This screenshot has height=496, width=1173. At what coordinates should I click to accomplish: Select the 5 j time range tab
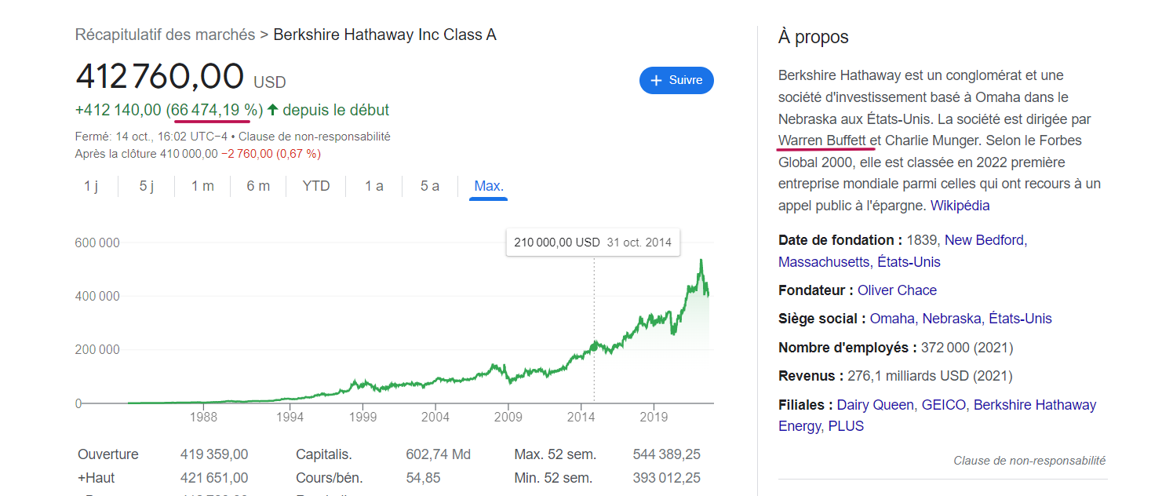(x=147, y=186)
